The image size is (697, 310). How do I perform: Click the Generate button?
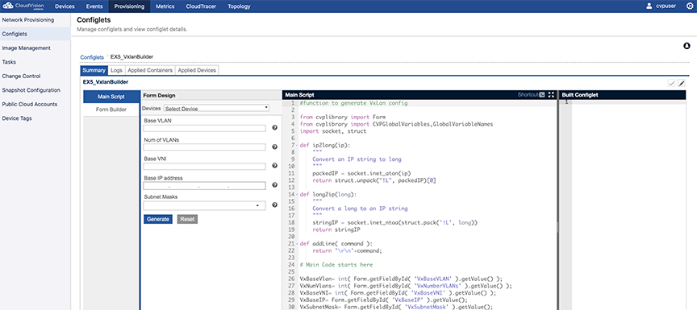(158, 219)
